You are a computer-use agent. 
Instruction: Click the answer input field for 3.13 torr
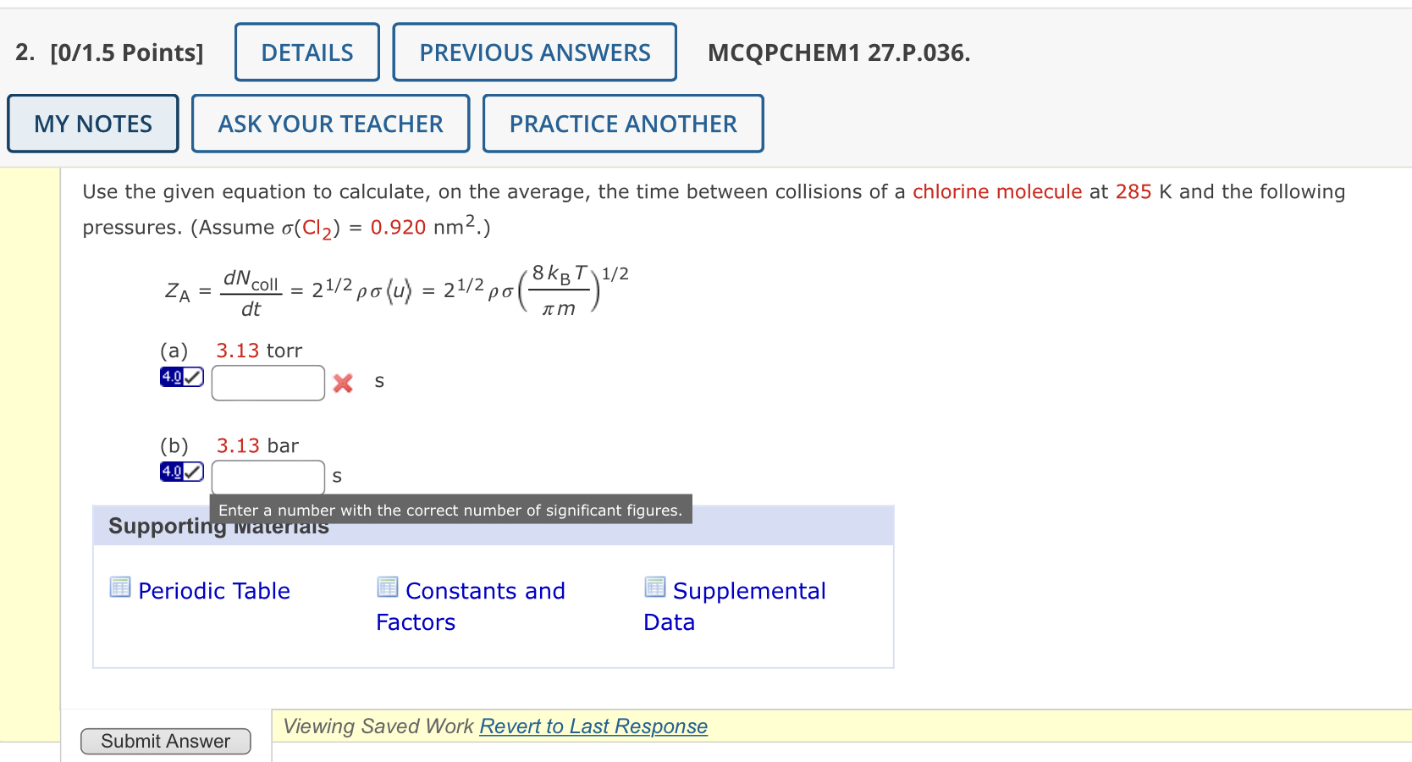[268, 383]
